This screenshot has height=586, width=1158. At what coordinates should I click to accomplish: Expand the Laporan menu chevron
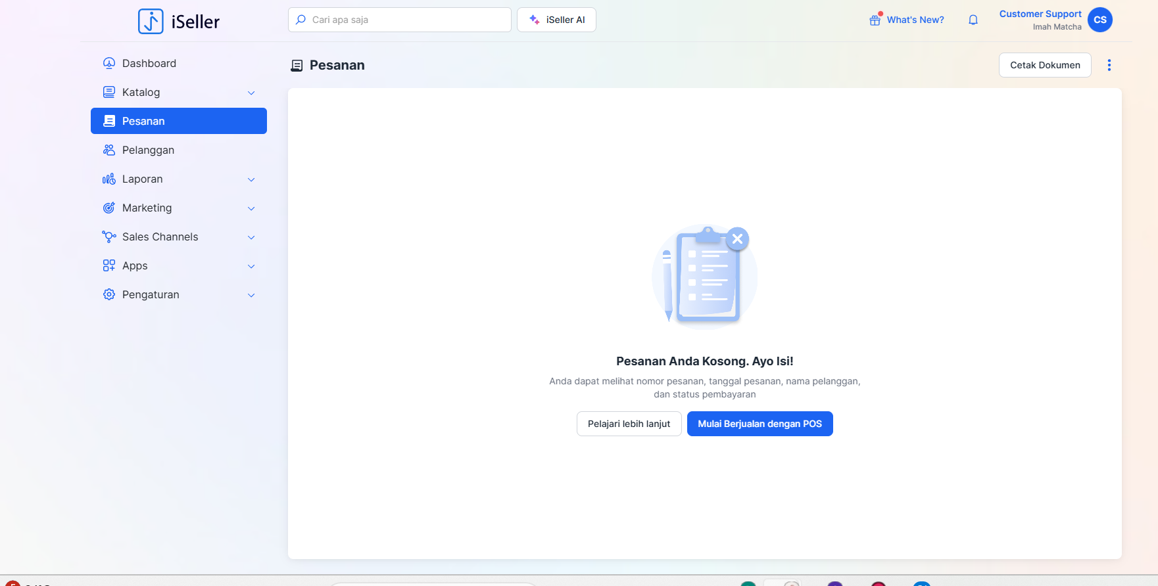(251, 179)
